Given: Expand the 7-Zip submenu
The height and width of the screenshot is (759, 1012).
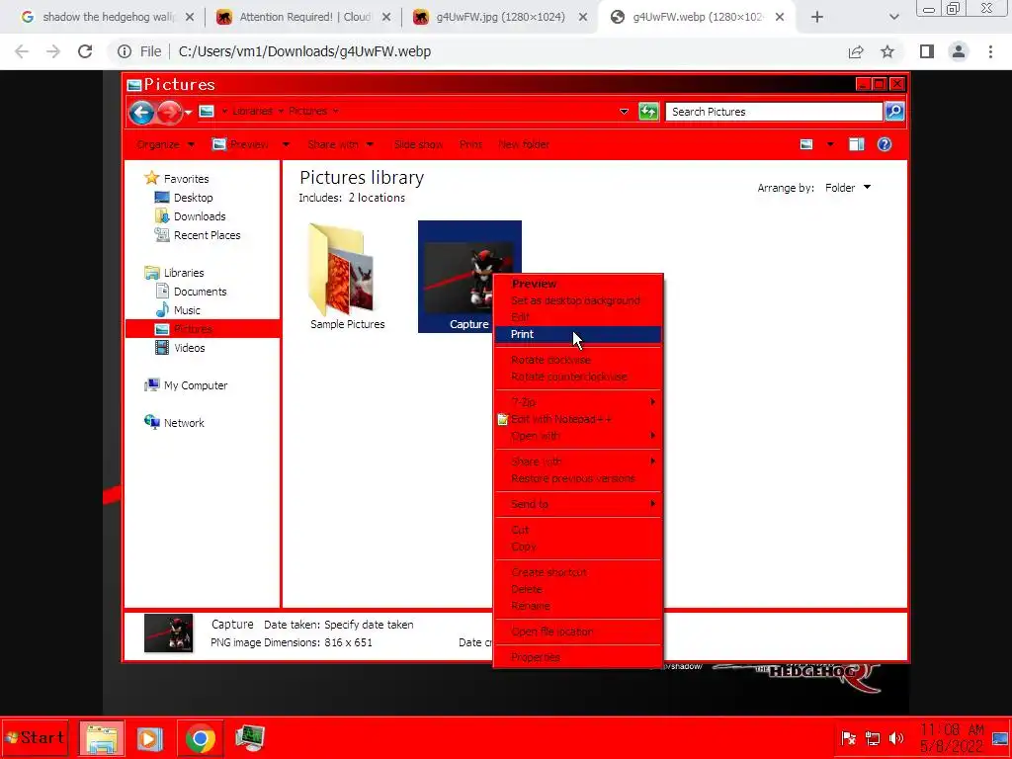Looking at the screenshot, I should tap(577, 402).
